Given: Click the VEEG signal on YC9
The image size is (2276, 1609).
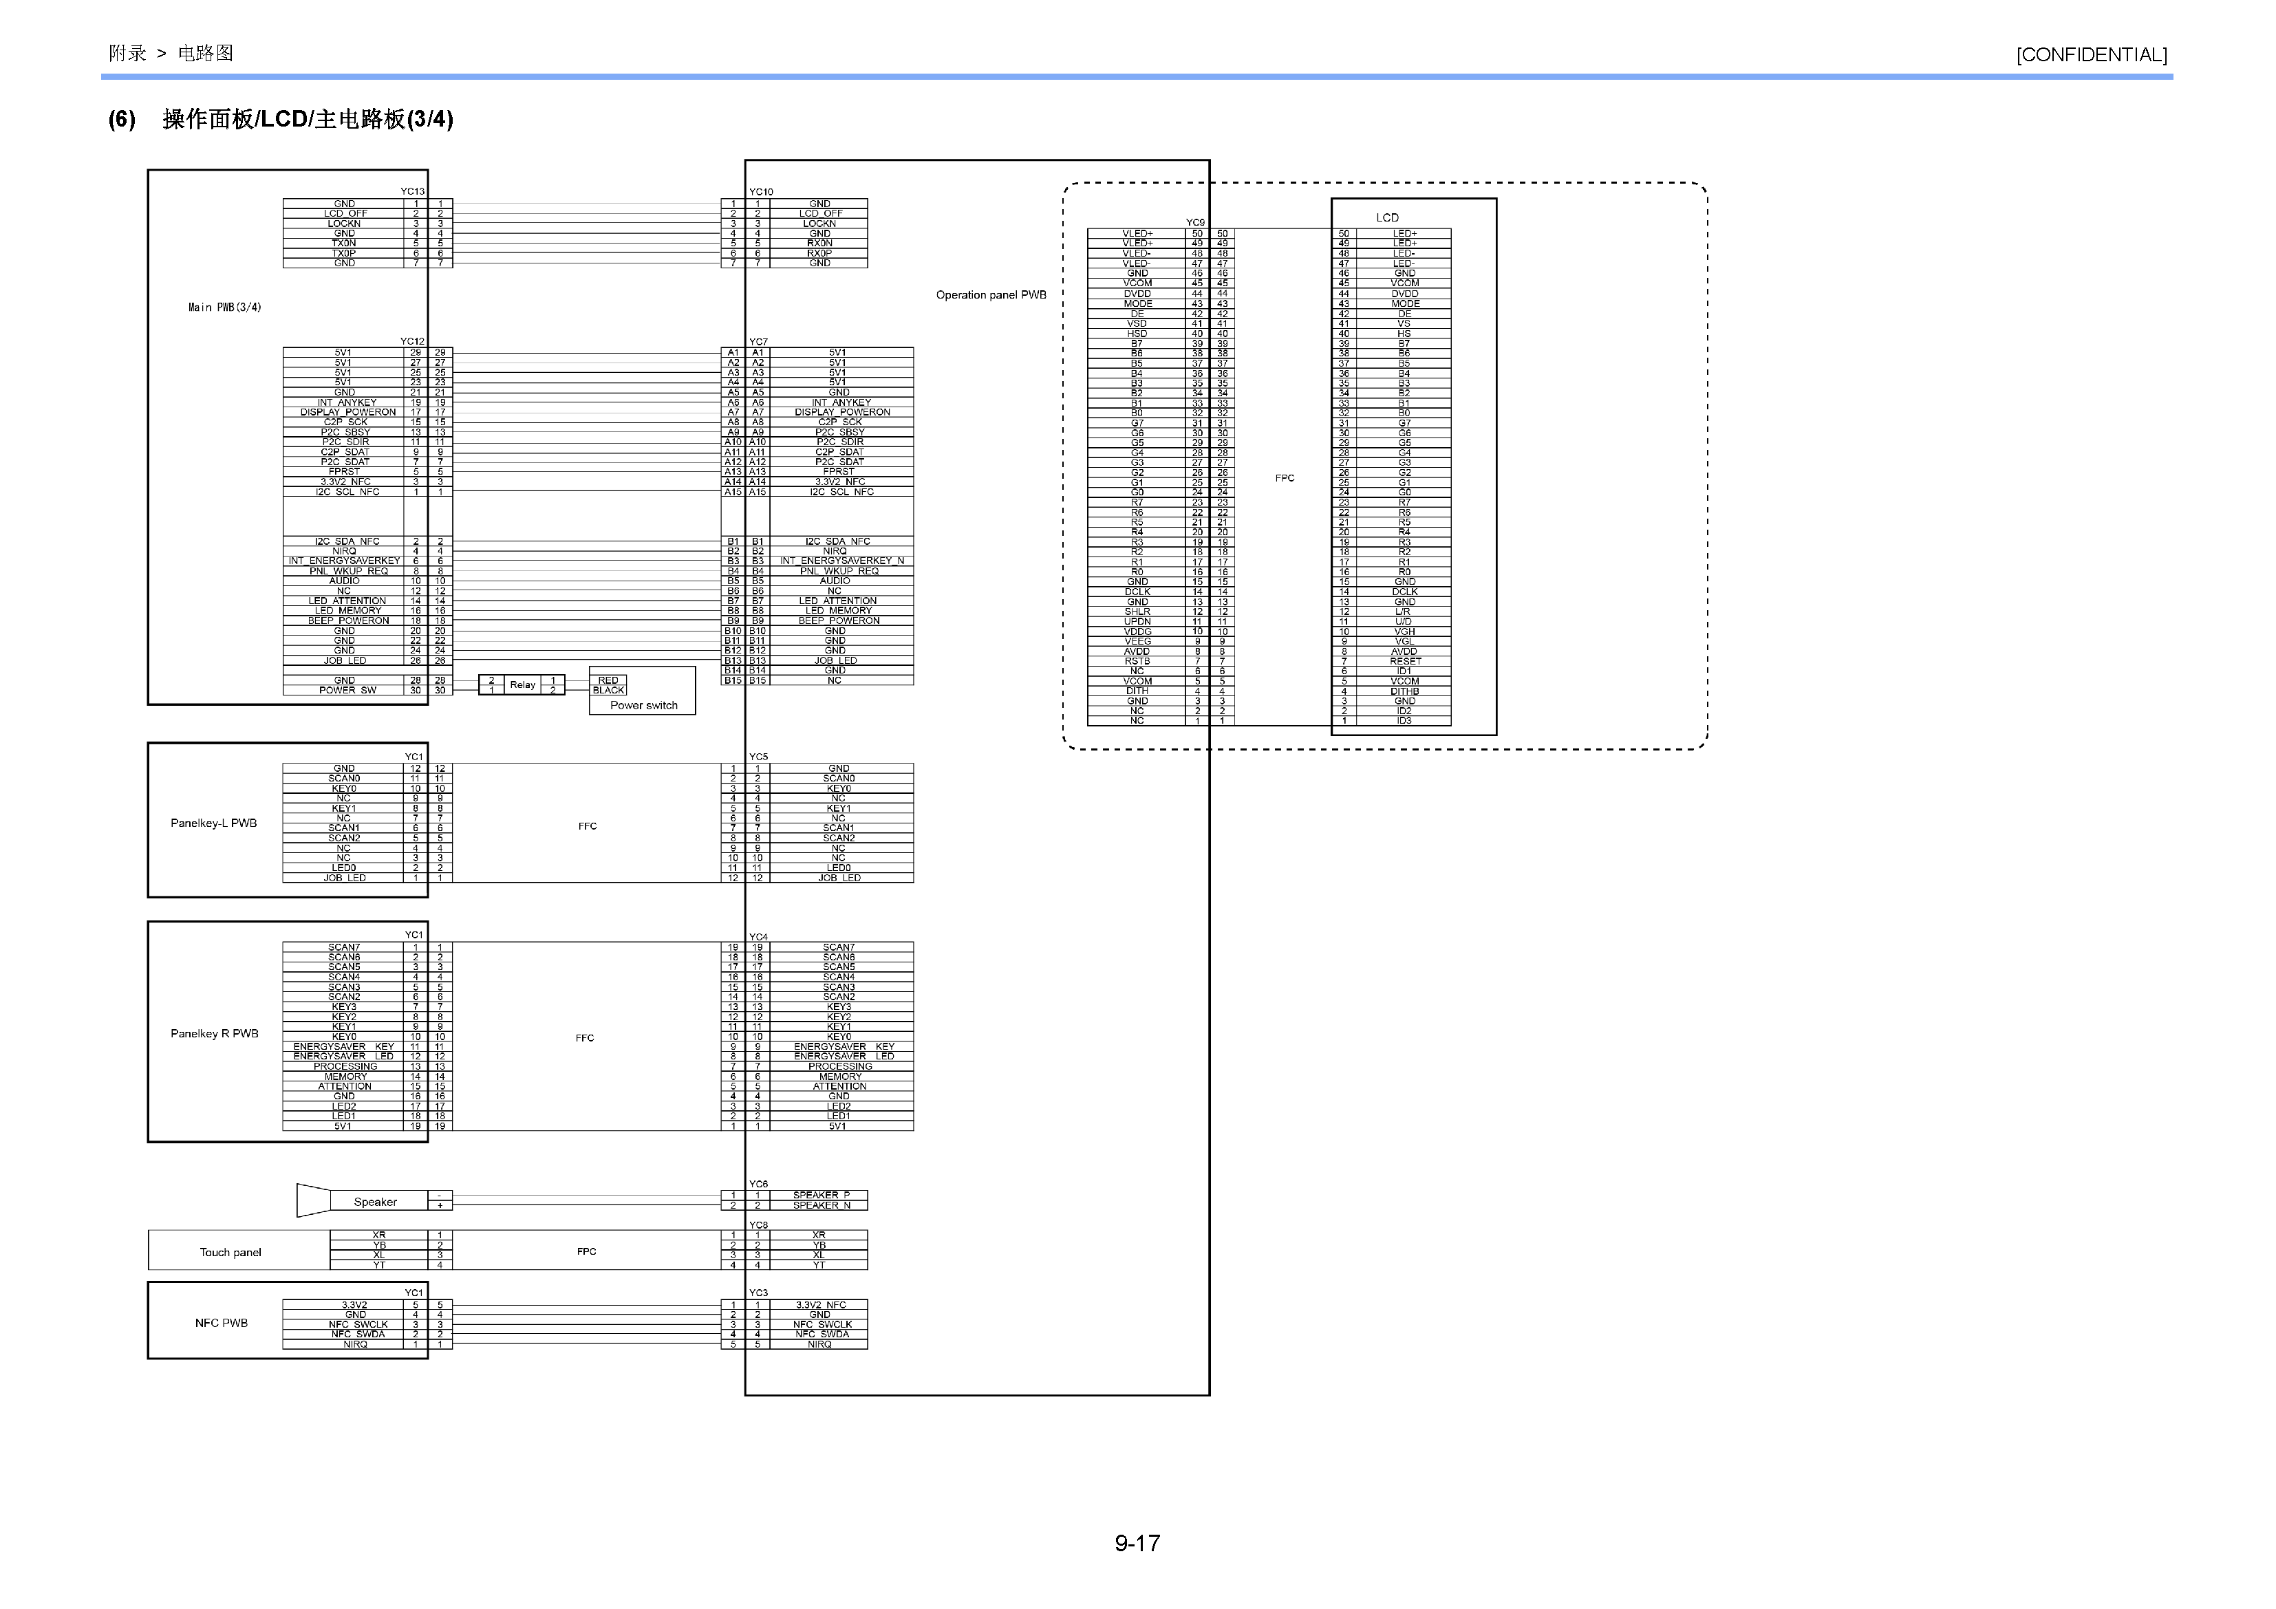Looking at the screenshot, I should [1137, 641].
